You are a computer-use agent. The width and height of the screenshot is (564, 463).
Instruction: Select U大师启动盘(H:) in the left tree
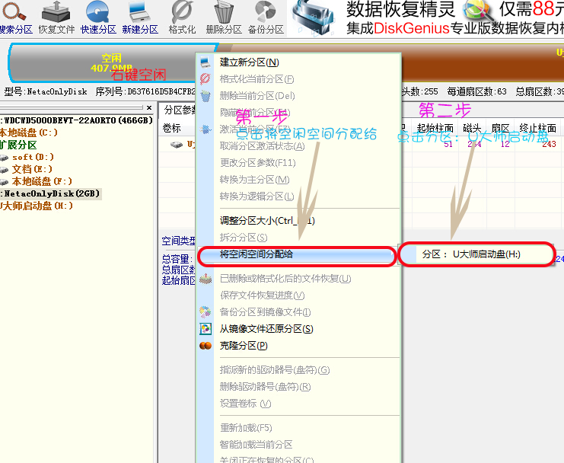[x=37, y=206]
